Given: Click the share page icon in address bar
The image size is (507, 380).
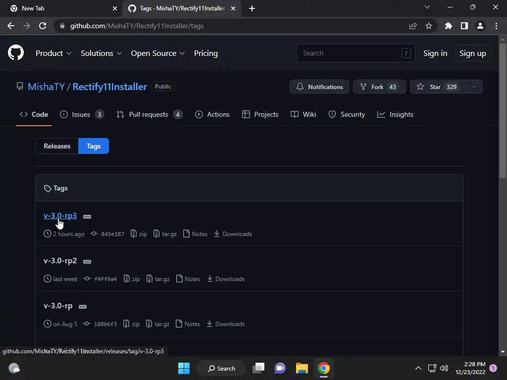Looking at the screenshot, I should [413, 26].
